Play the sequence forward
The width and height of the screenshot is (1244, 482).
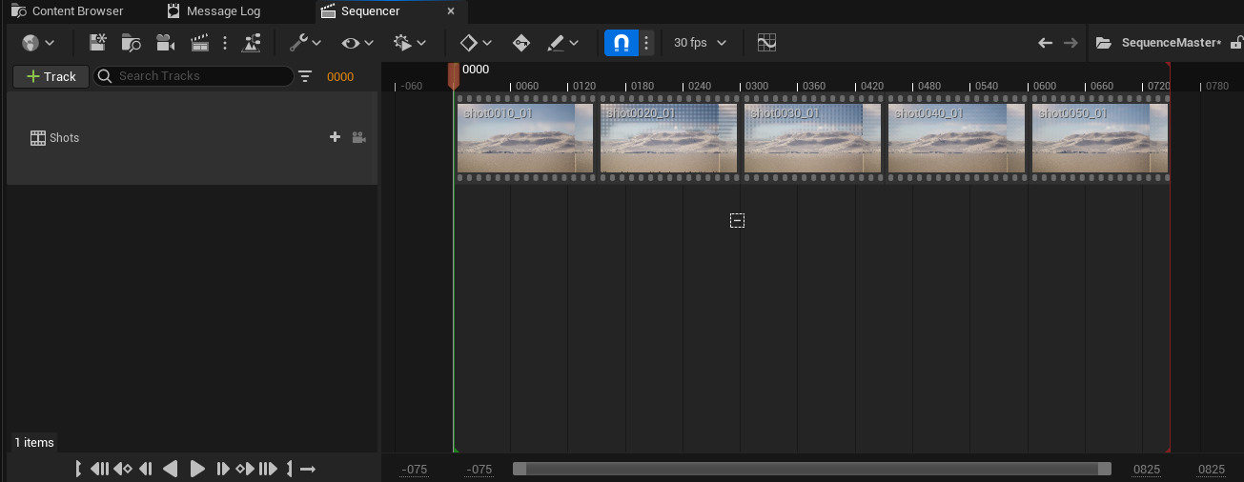pyautogui.click(x=197, y=469)
